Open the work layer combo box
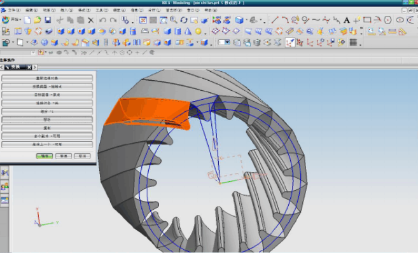418x253 pixels. tap(224, 43)
